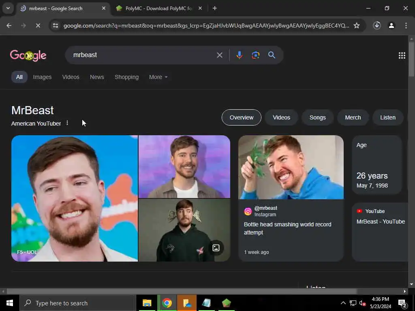The height and width of the screenshot is (311, 415).
Task: Open the large MrBeast photo labeled F5 - UOL
Action: click(x=75, y=198)
